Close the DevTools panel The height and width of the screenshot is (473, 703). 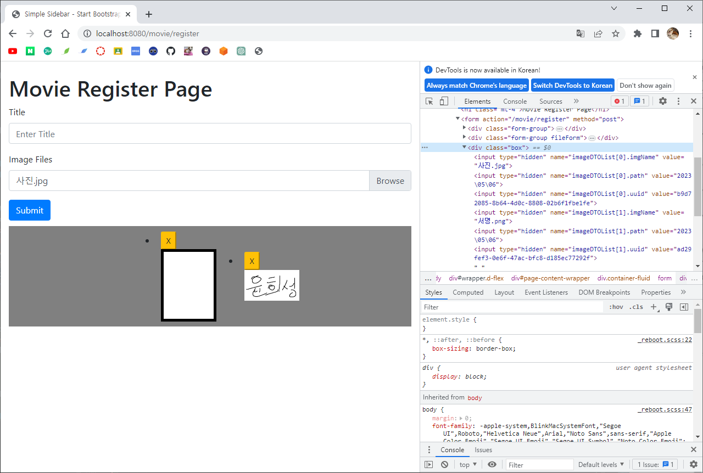pos(694,101)
